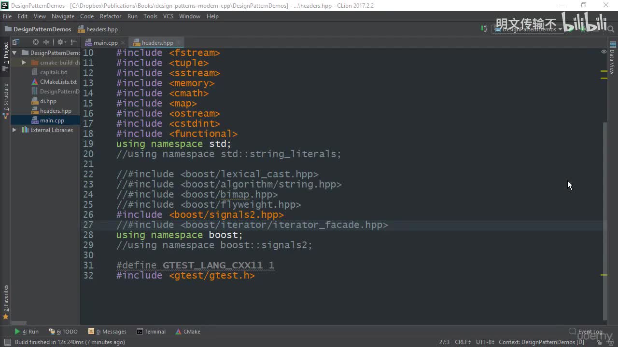Click the Build project icon in toolbar
This screenshot has height=347, width=618.
(x=484, y=29)
